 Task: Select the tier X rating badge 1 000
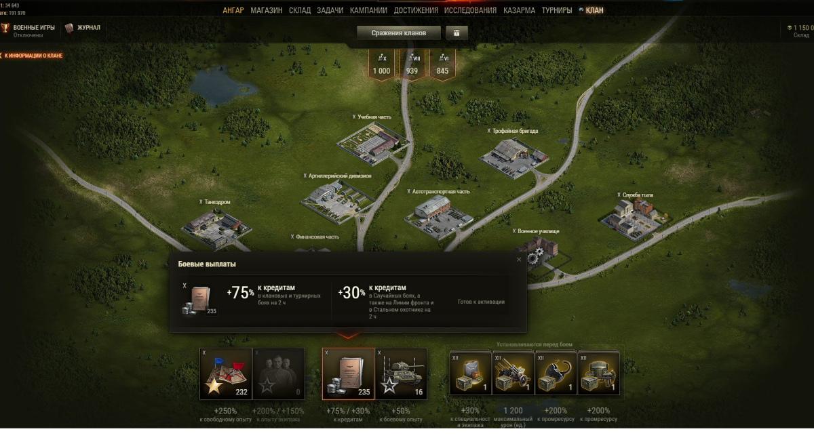click(x=382, y=65)
